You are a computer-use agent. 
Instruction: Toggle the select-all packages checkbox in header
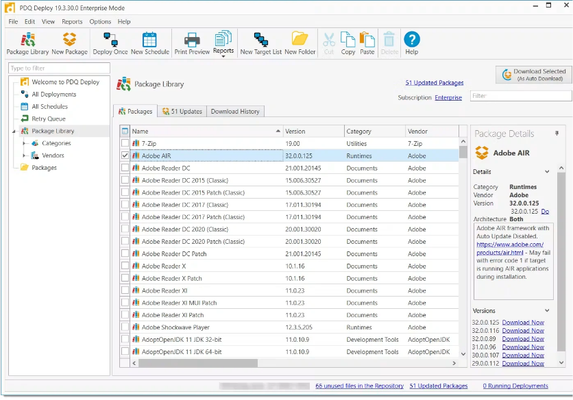point(125,131)
